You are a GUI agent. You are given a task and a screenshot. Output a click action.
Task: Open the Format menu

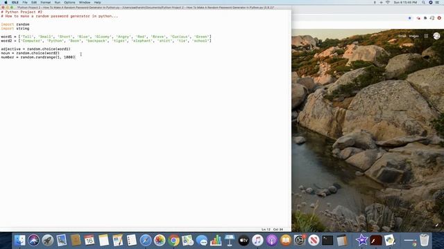[45, 2]
